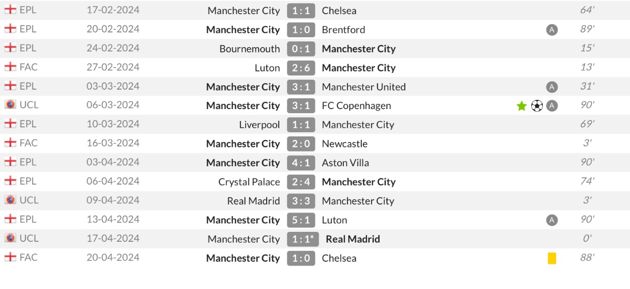
Task: Open the 1:1* score on 17-04-2024
Action: pyautogui.click(x=303, y=239)
